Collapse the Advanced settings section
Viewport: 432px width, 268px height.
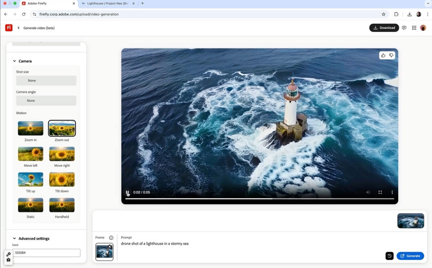point(15,238)
